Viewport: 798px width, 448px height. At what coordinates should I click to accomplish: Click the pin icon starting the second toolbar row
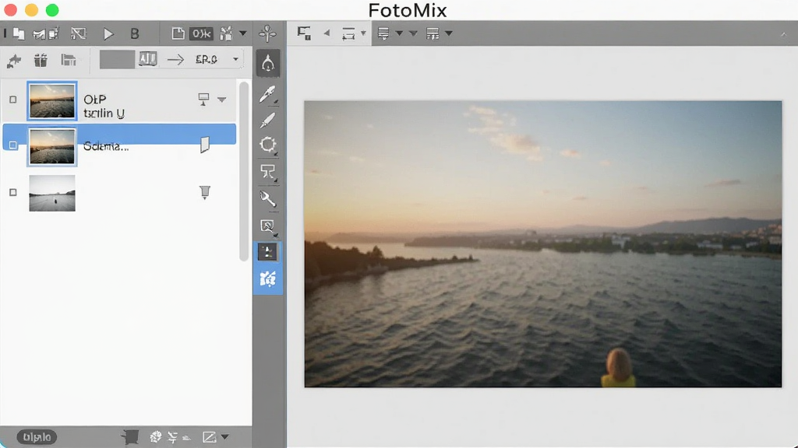pos(14,61)
